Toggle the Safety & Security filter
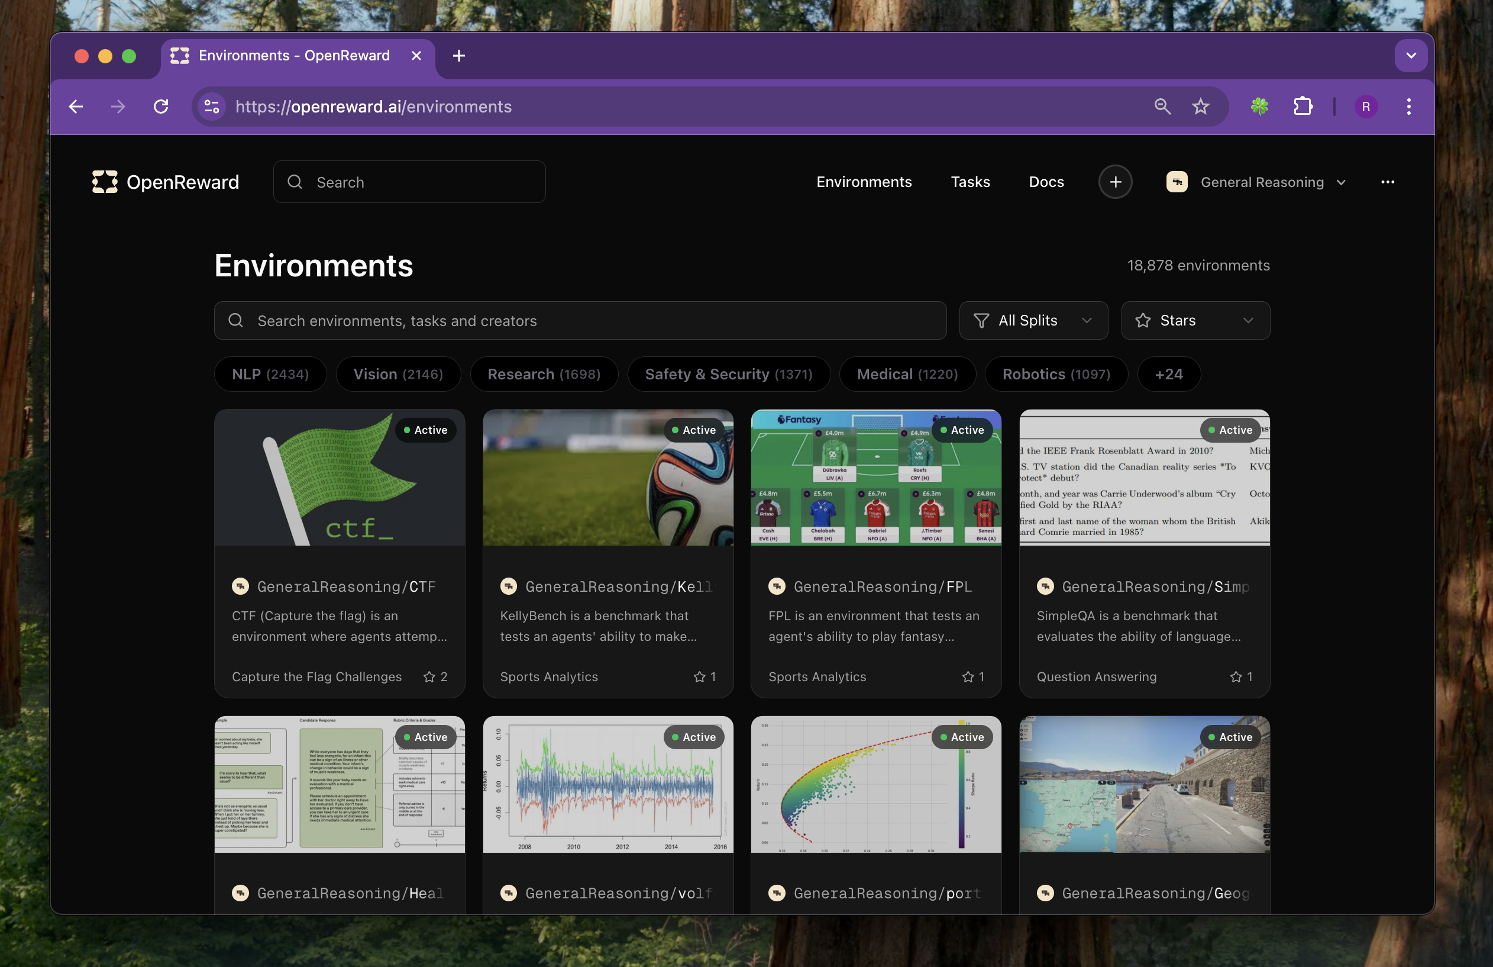 coord(728,374)
